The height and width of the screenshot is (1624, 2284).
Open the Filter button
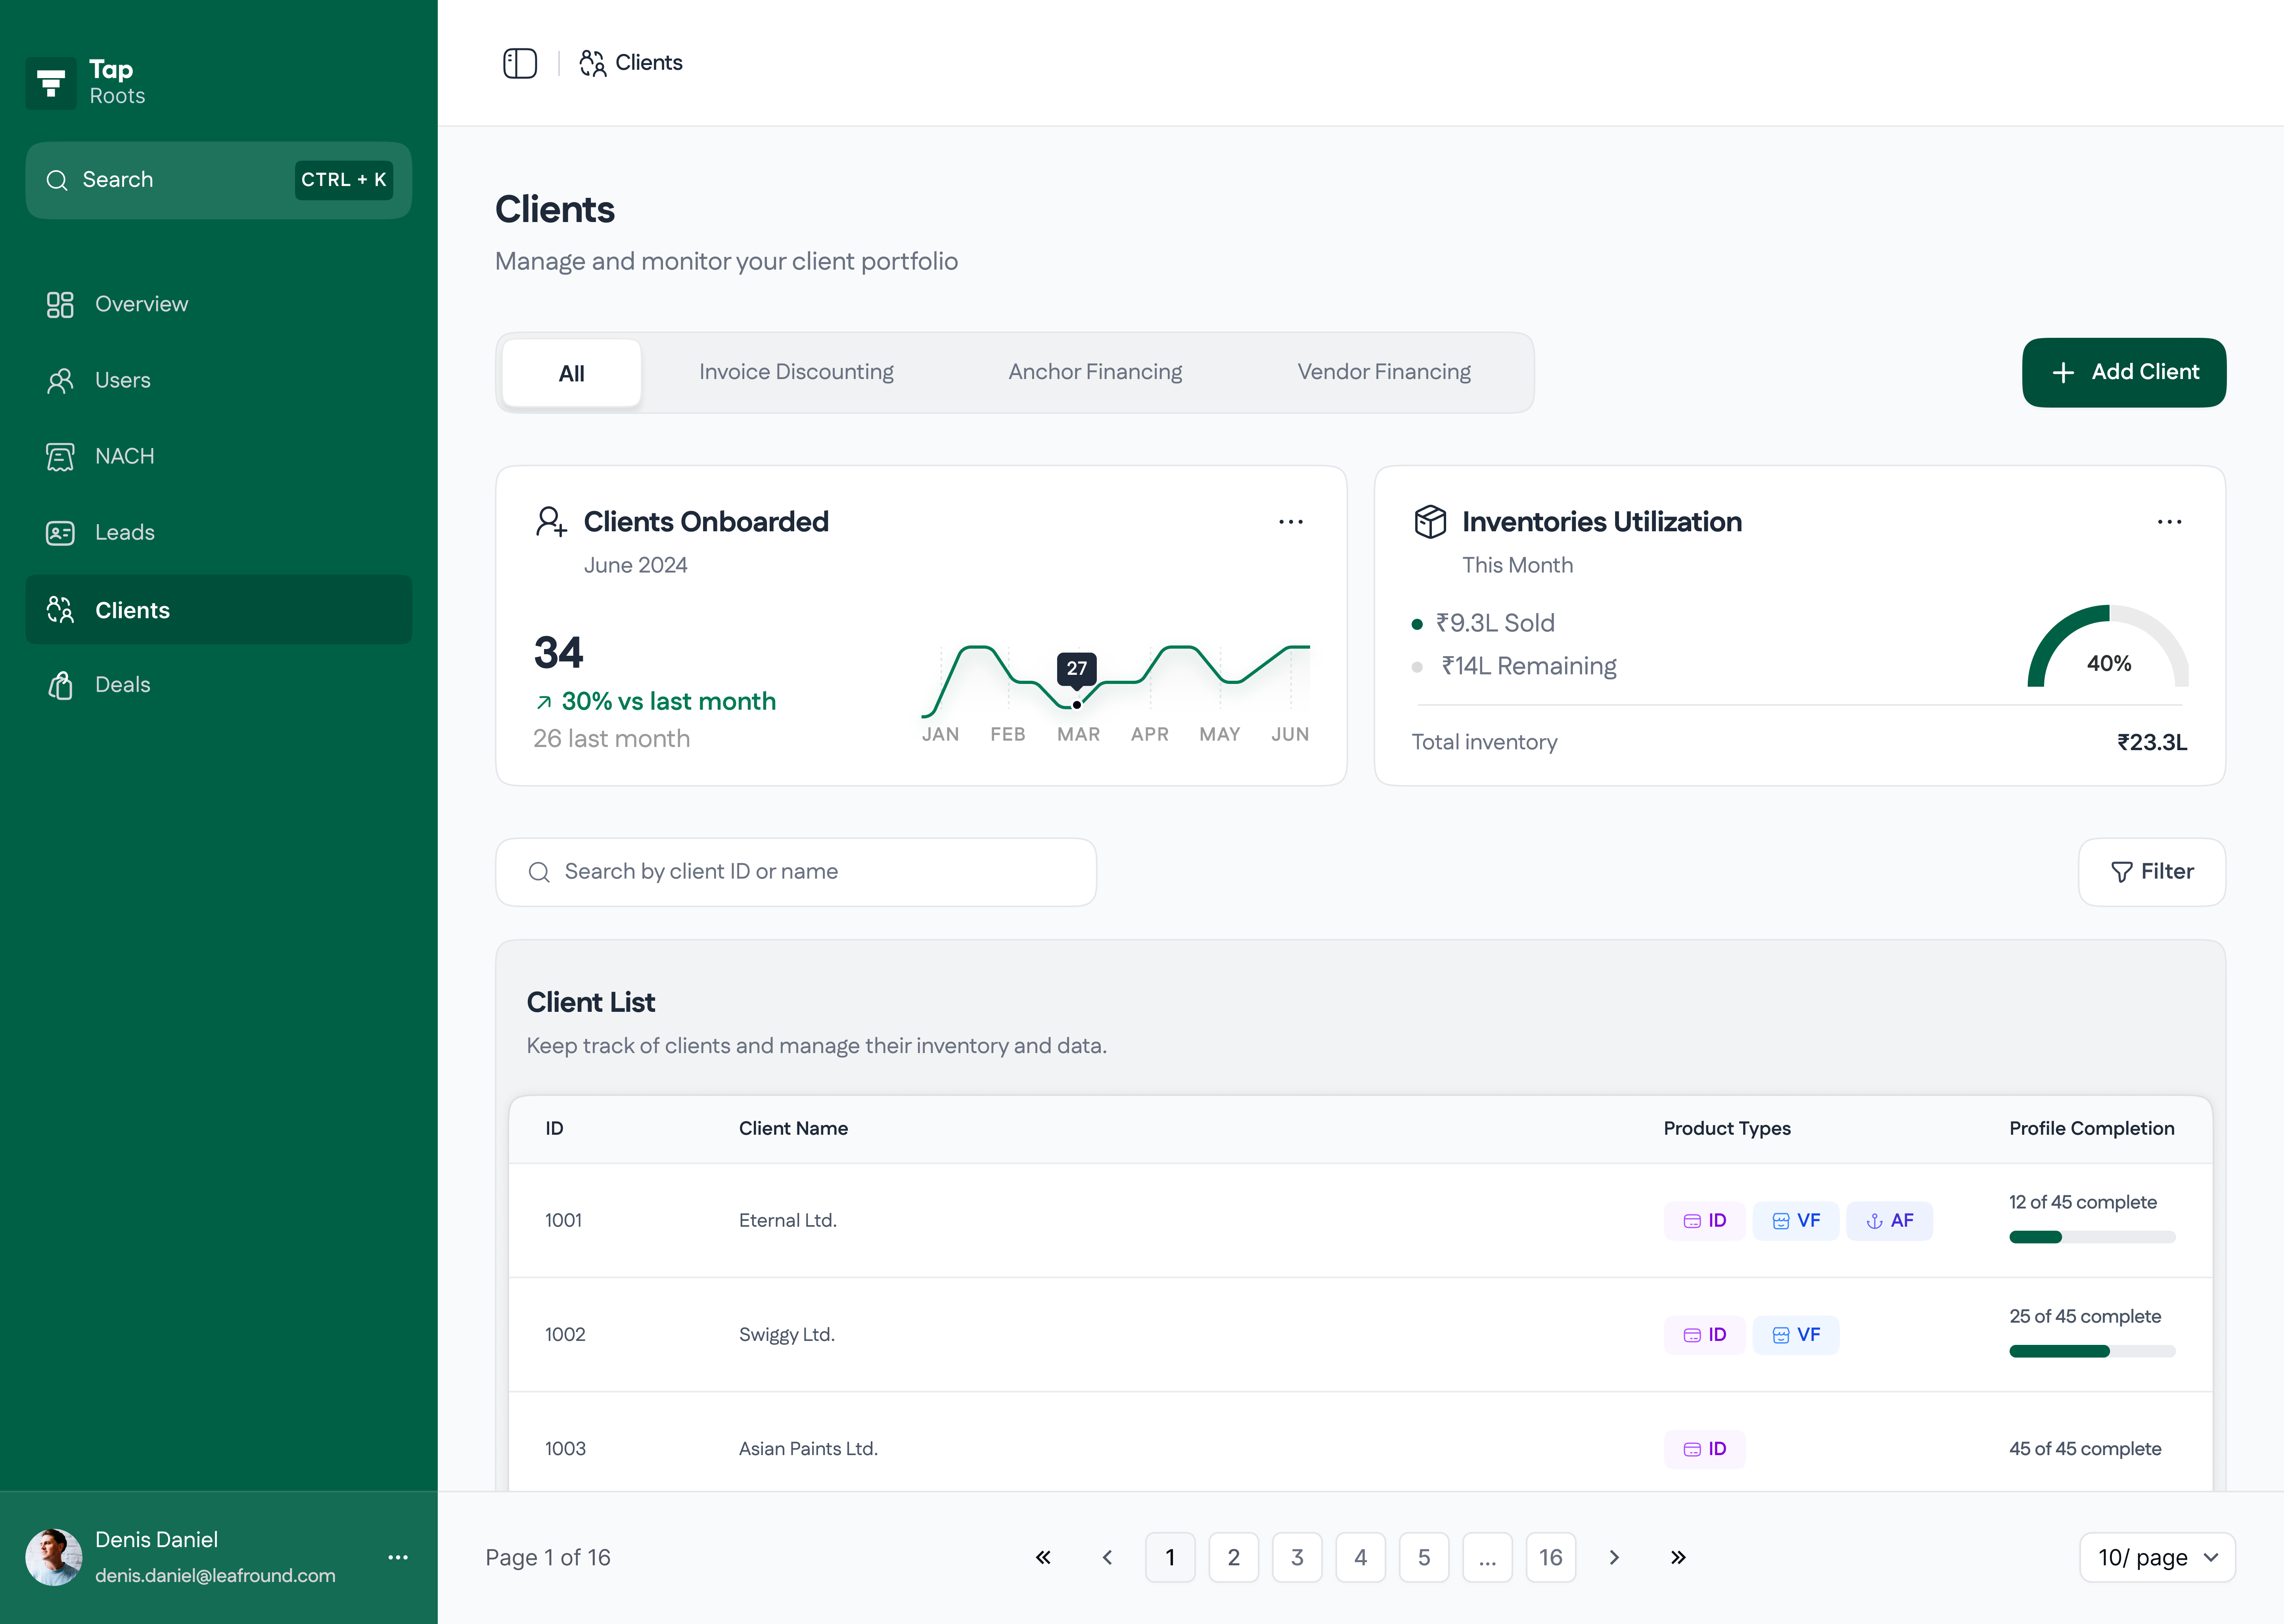coord(2152,872)
